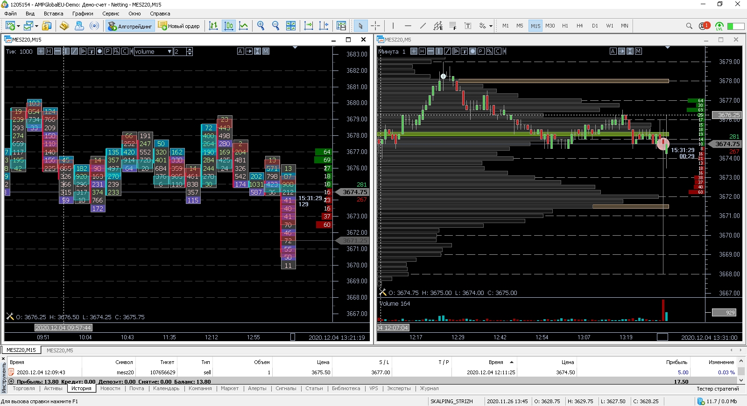This screenshot has width=747, height=406.
Task: Open the Файл menu
Action: (10, 14)
